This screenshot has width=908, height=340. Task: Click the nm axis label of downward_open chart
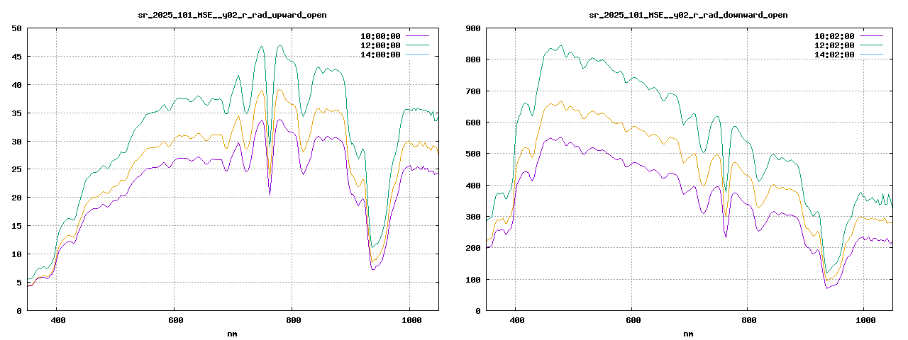tap(688, 334)
